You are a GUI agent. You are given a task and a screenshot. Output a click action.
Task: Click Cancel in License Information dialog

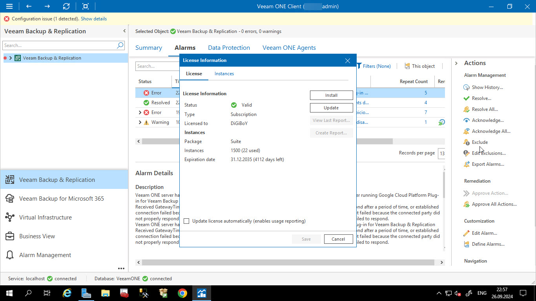pyautogui.click(x=338, y=239)
